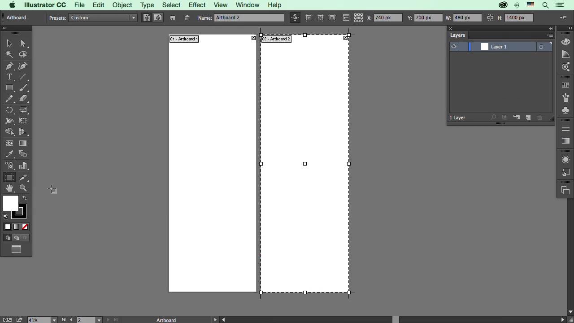Image resolution: width=574 pixels, height=323 pixels.
Task: Select the Direct Selection tool
Action: point(23,44)
